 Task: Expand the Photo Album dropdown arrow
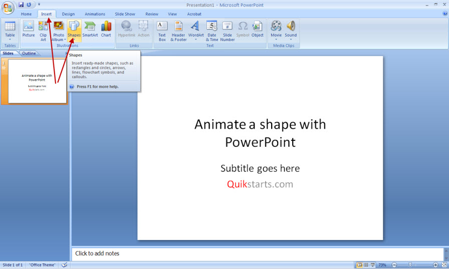click(65, 40)
